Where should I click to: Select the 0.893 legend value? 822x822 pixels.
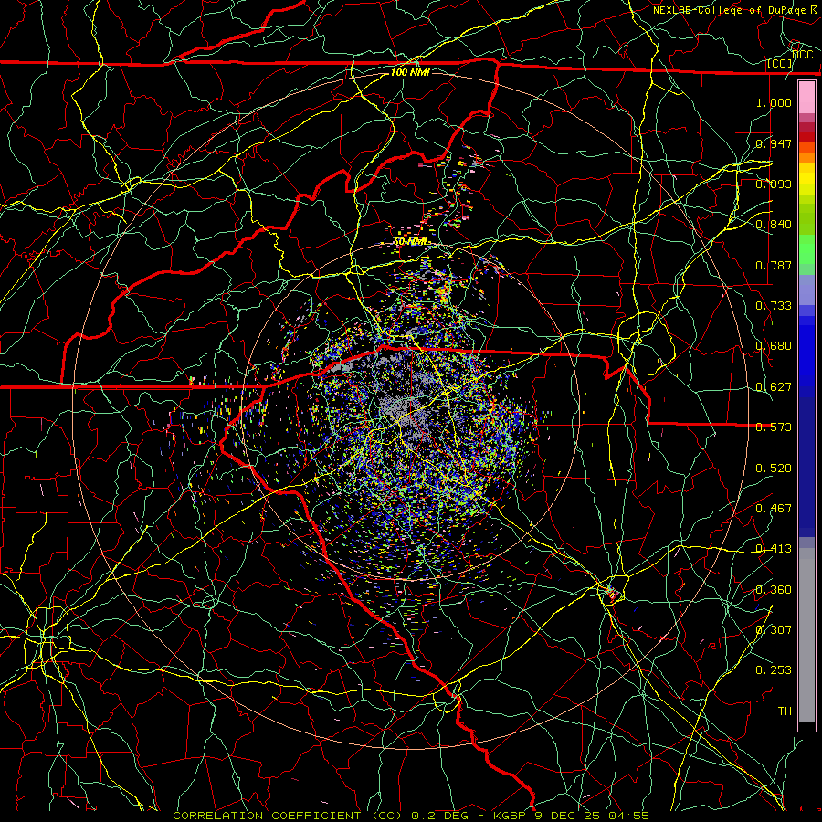[774, 184]
